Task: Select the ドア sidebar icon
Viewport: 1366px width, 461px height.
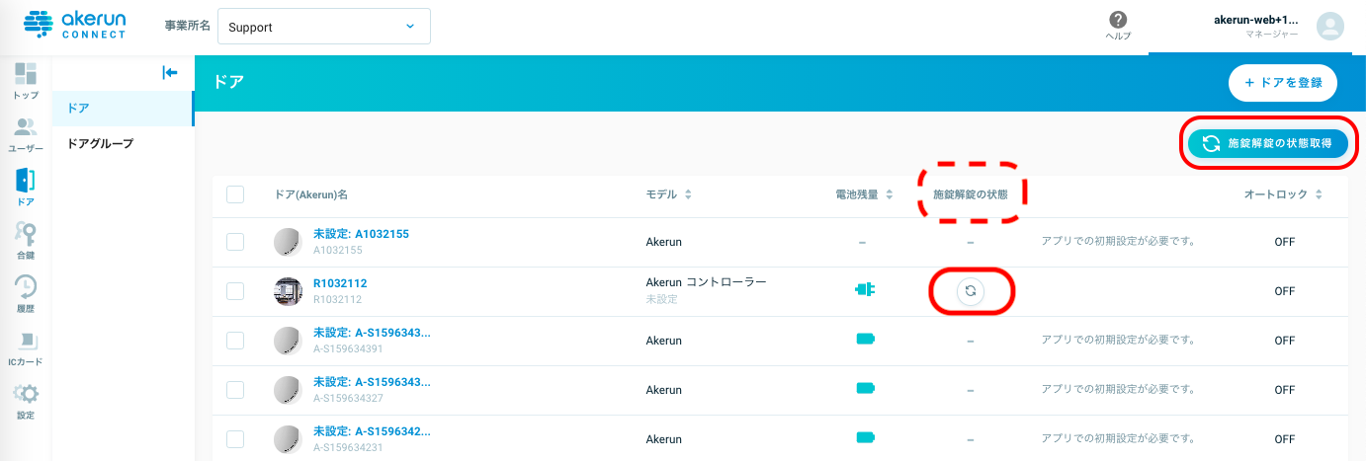Action: (26, 188)
